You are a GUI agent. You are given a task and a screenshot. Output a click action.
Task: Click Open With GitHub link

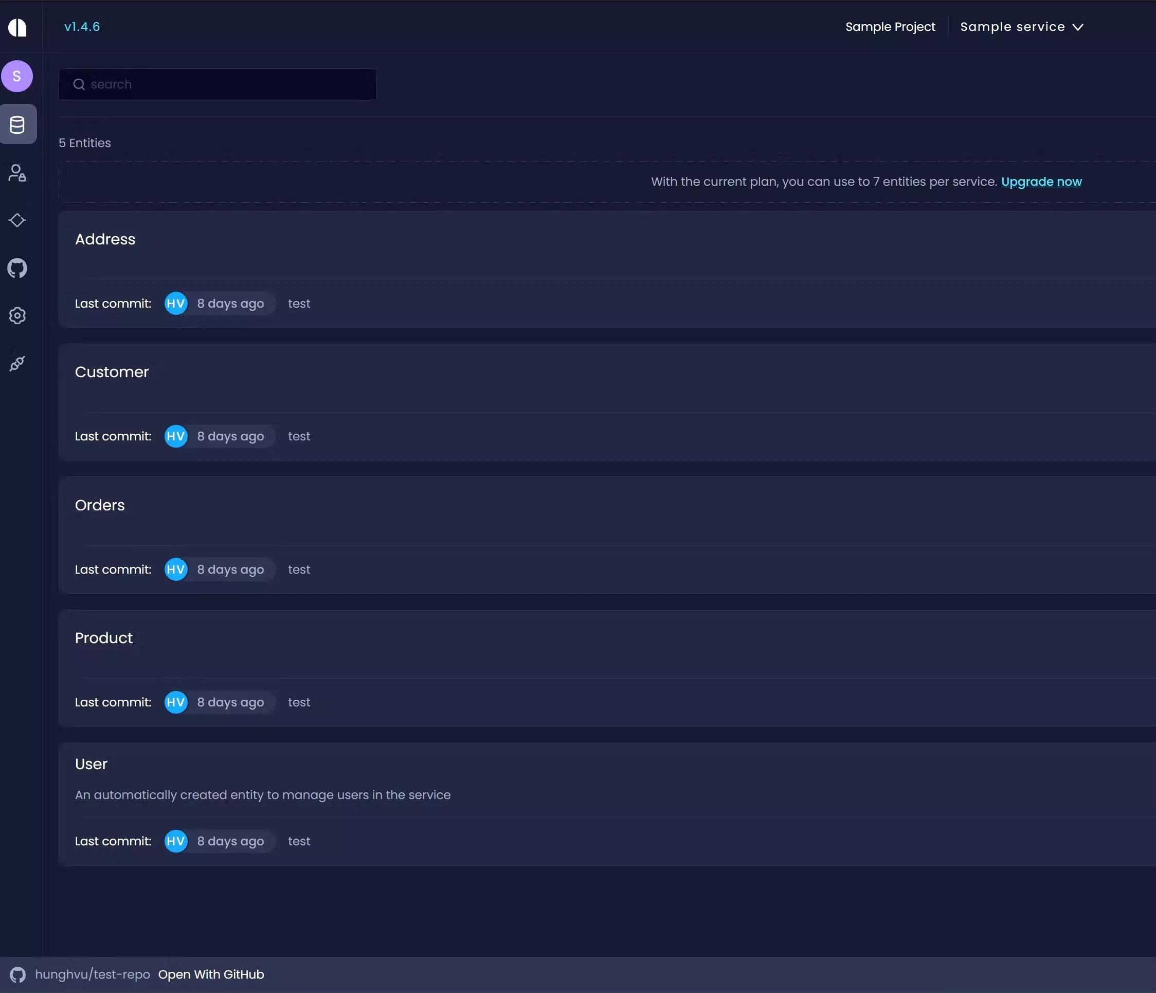tap(211, 974)
